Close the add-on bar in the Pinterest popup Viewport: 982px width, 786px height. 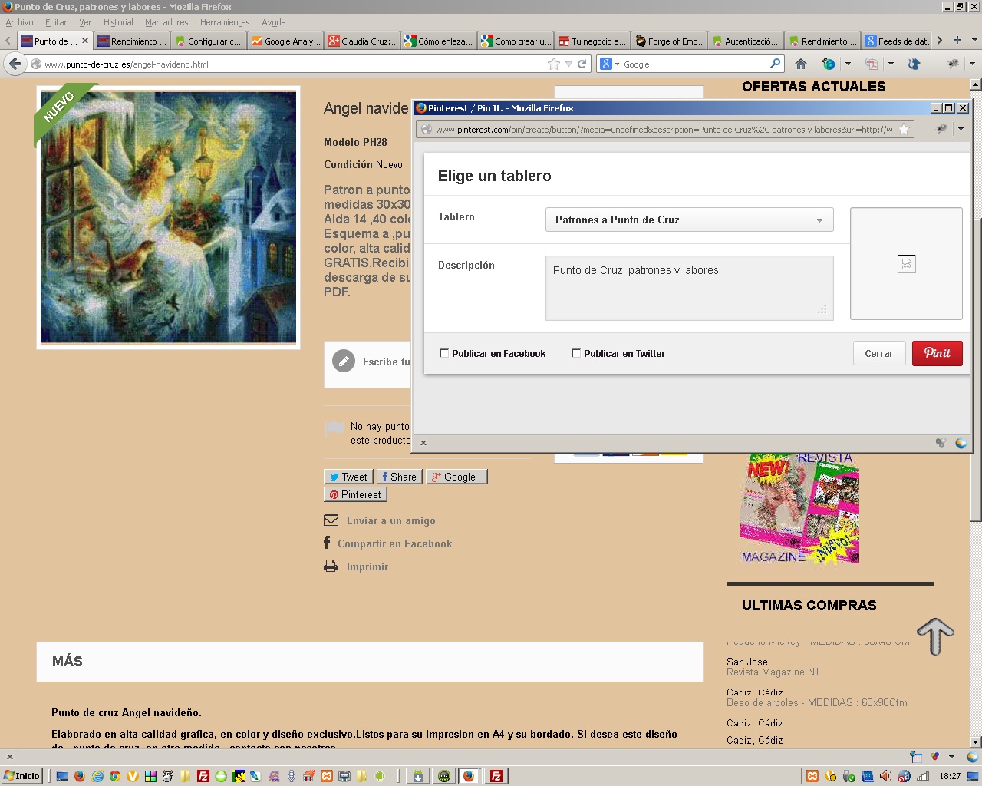click(x=423, y=442)
